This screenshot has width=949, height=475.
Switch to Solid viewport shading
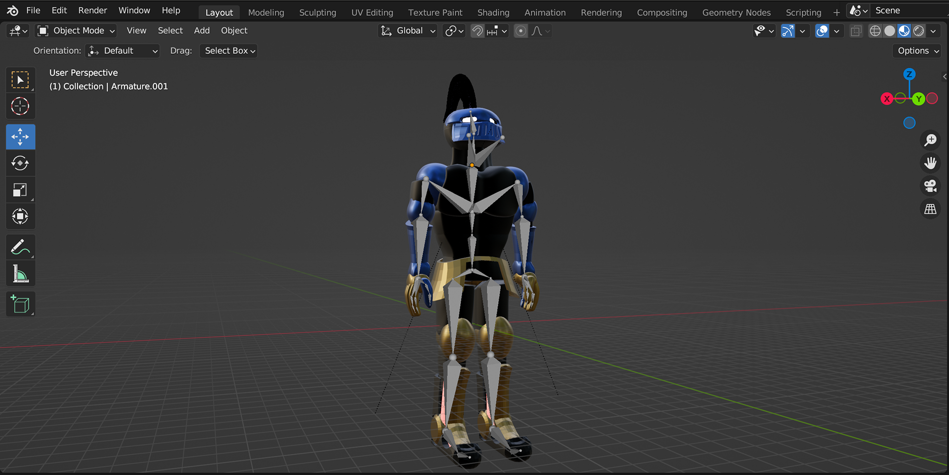pyautogui.click(x=890, y=31)
